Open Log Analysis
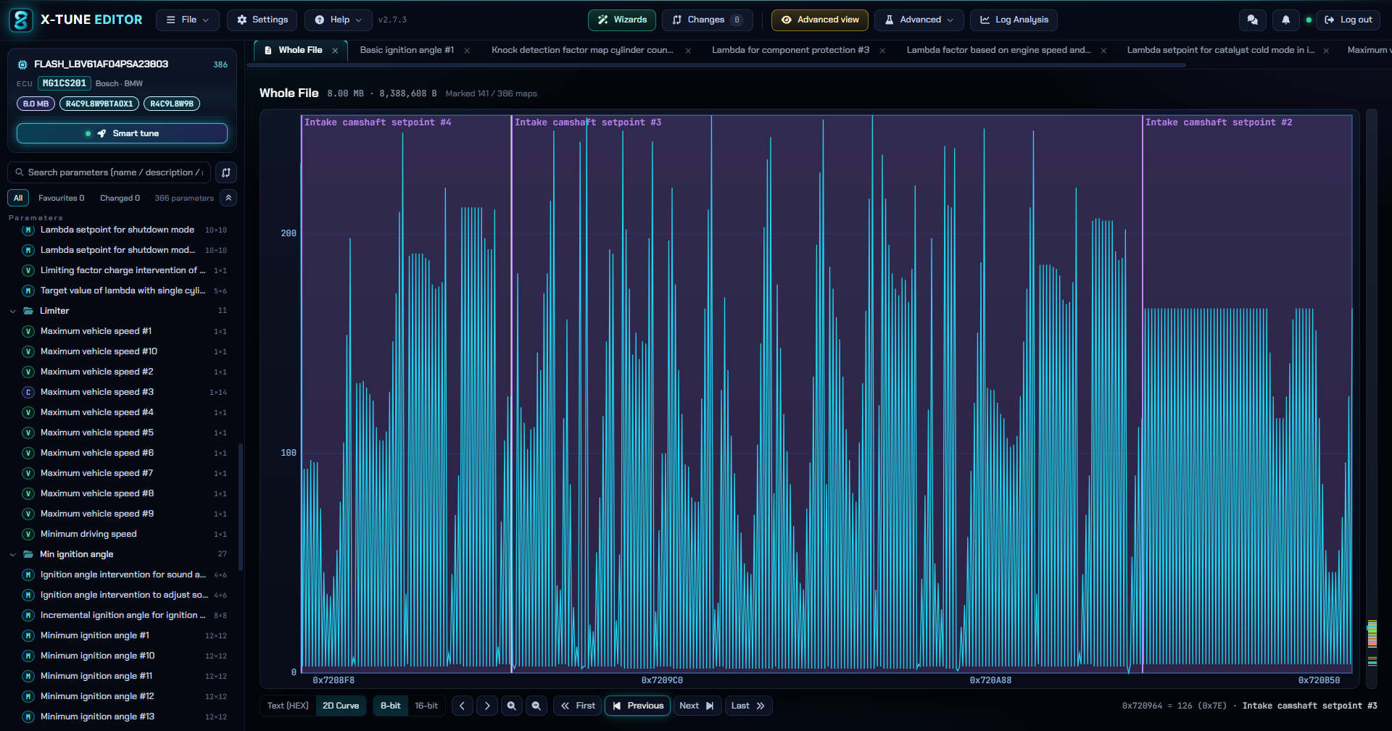Screen dimensions: 1392x731 (x=1014, y=20)
